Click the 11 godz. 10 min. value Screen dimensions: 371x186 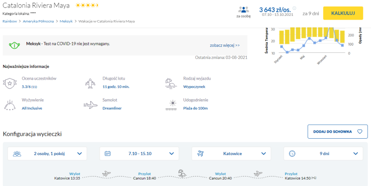(x=116, y=87)
